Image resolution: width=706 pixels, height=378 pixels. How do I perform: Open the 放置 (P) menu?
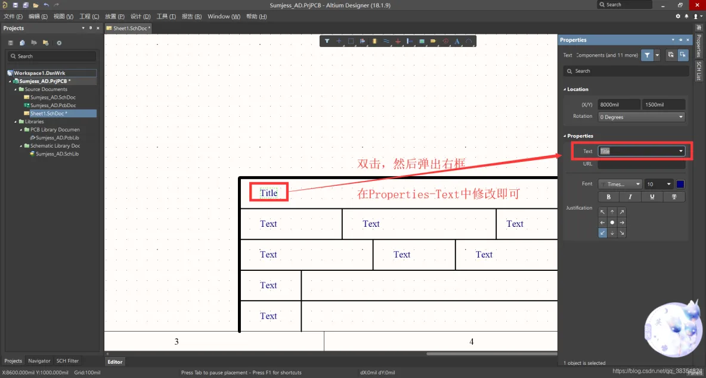tap(114, 17)
